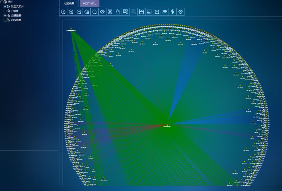The image size is (282, 191).
Task: Click the binoculars search icon
Action: 165,12
